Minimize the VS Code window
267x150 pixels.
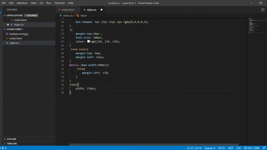(251, 3)
